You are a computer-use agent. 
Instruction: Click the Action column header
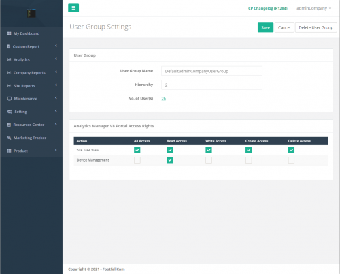click(x=82, y=141)
